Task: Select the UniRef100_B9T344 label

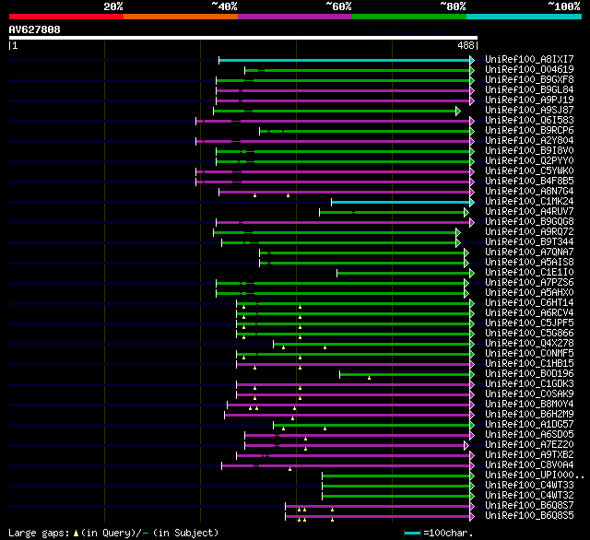Action: click(529, 242)
